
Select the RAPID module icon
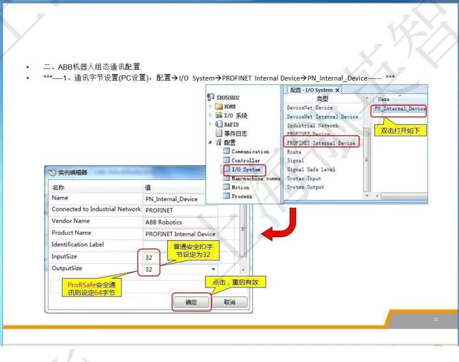tap(219, 124)
